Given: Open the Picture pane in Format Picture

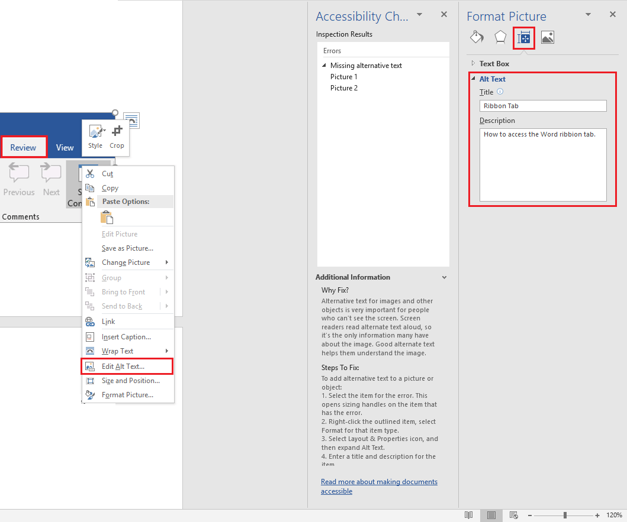Looking at the screenshot, I should point(547,37).
